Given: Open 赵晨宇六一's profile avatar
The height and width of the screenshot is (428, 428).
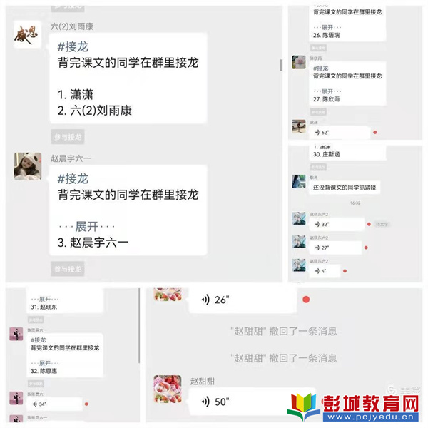Looking at the screenshot, I should (28, 166).
